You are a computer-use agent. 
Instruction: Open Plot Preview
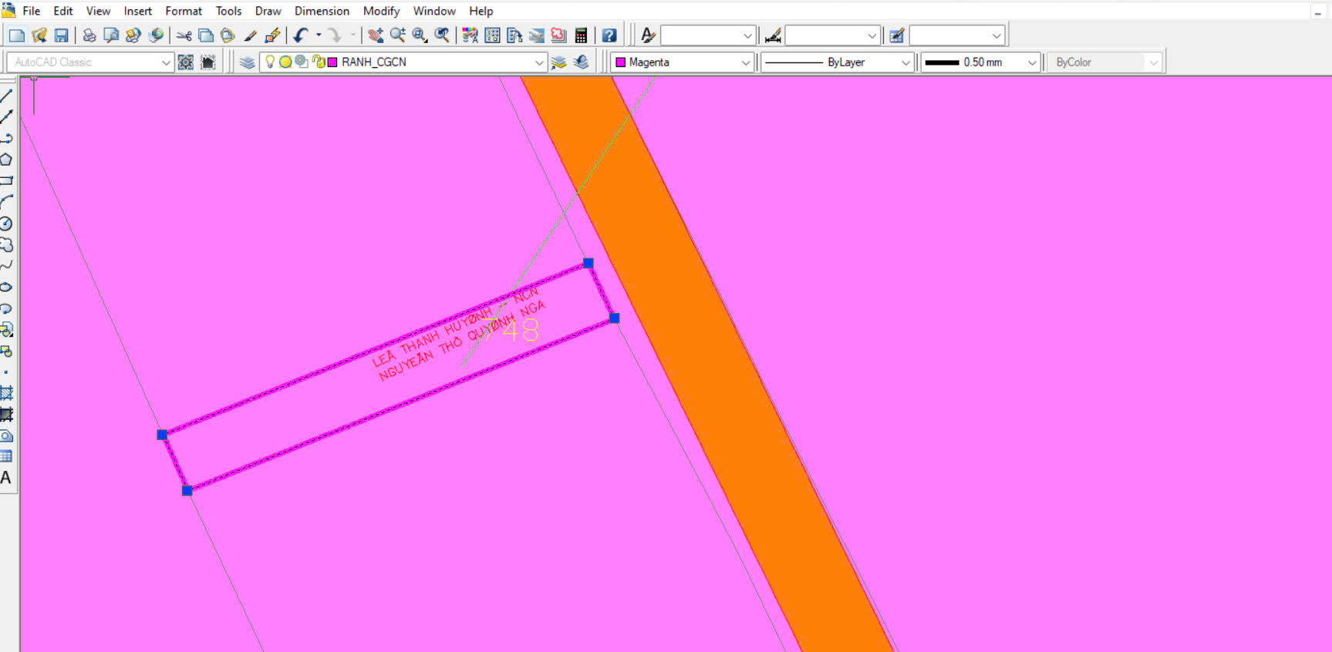111,35
